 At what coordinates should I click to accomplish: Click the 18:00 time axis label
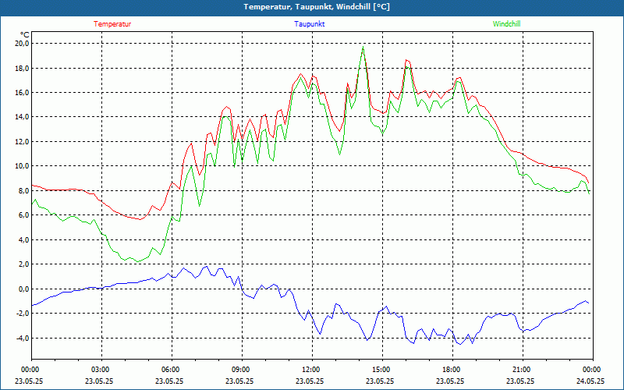coord(453,370)
